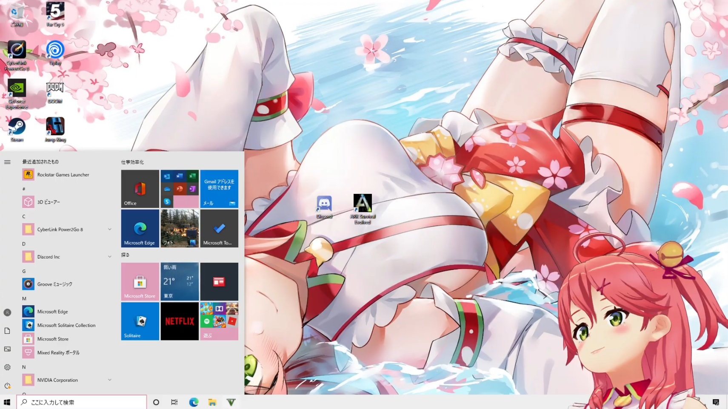Jump via the # letter header
Image resolution: width=728 pixels, height=409 pixels.
[x=24, y=189]
